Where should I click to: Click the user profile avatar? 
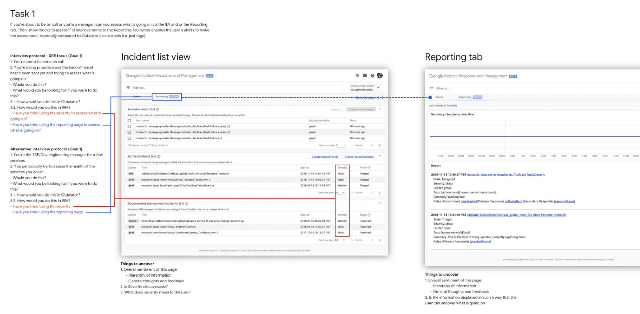pos(380,76)
